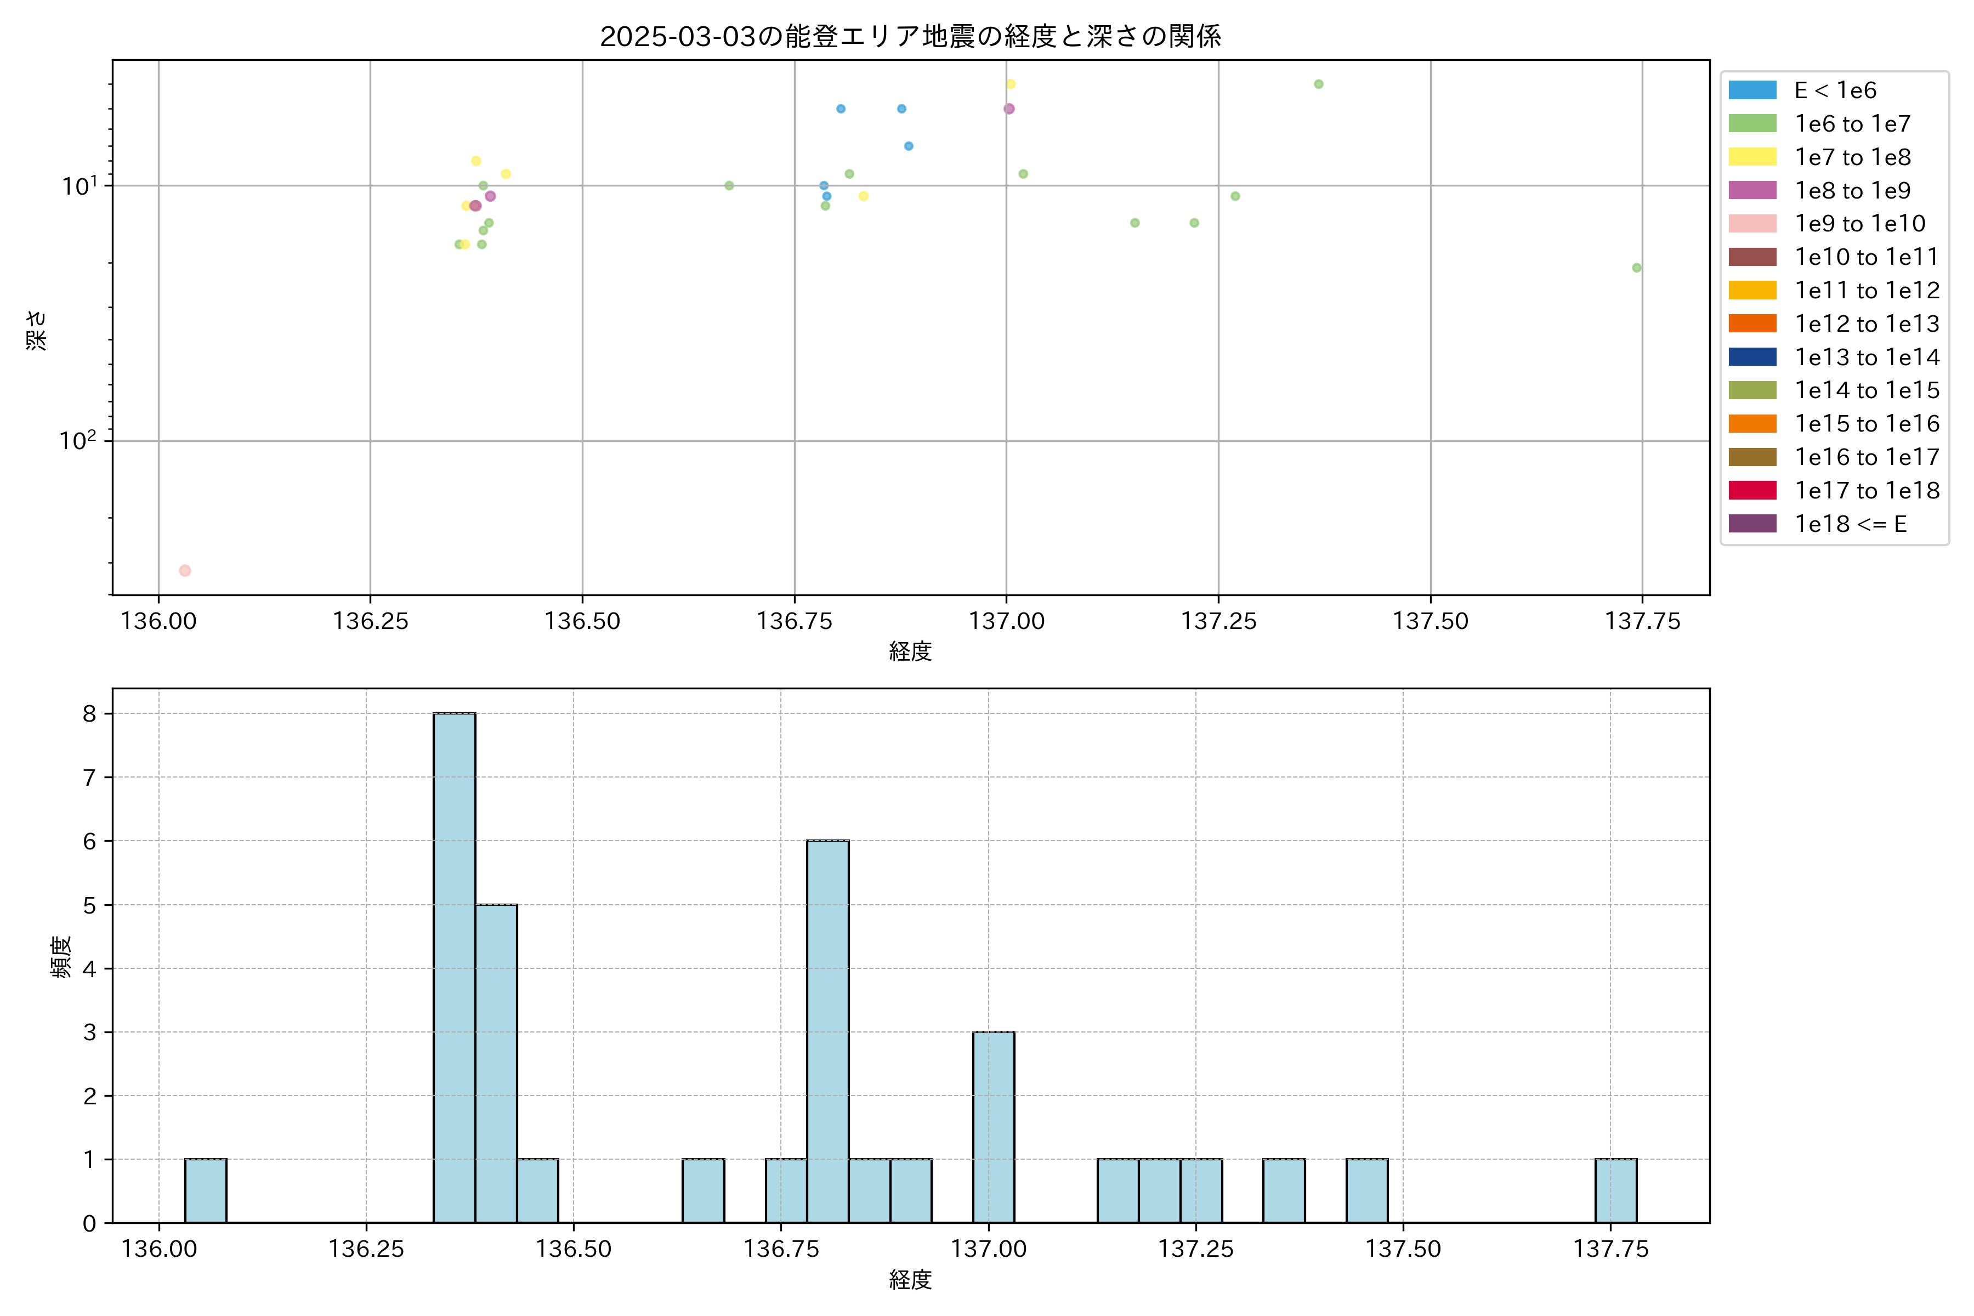
Task: Click the 頻度 y-axis label of histogram
Action: click(61, 957)
